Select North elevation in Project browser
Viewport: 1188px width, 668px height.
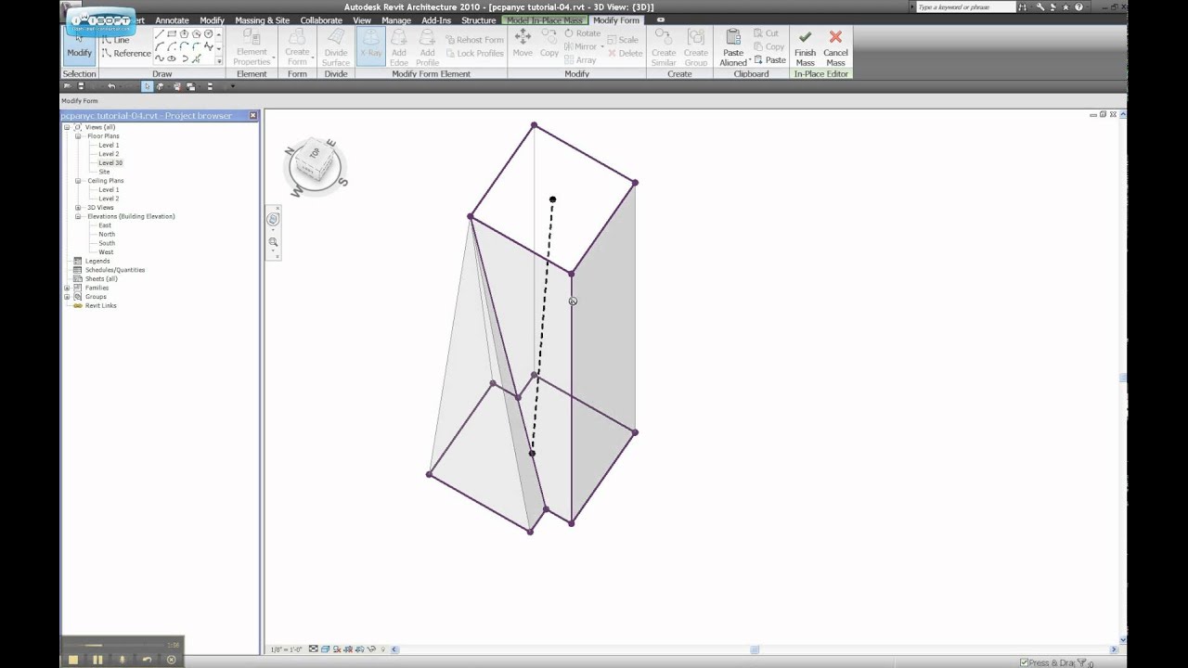107,234
